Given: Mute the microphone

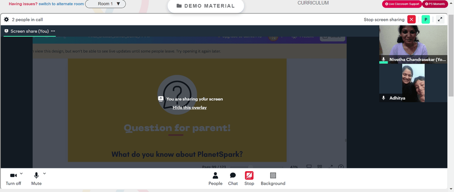Looking at the screenshot, I should [36, 179].
